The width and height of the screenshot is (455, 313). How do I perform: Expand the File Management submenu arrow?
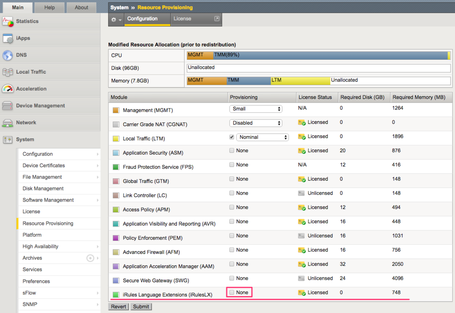point(97,177)
